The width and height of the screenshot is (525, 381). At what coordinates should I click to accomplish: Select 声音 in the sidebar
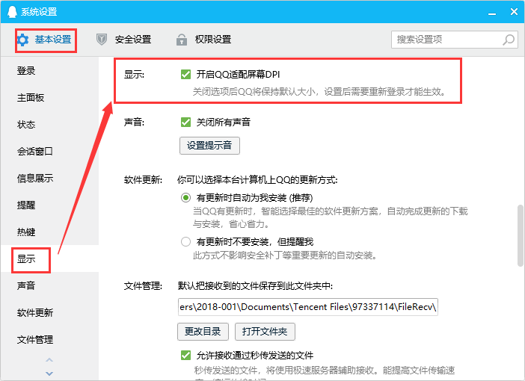(x=49, y=285)
